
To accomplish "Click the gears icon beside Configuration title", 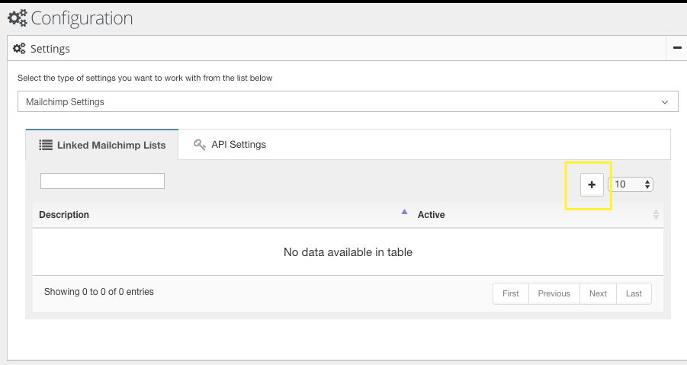I will pyautogui.click(x=18, y=18).
